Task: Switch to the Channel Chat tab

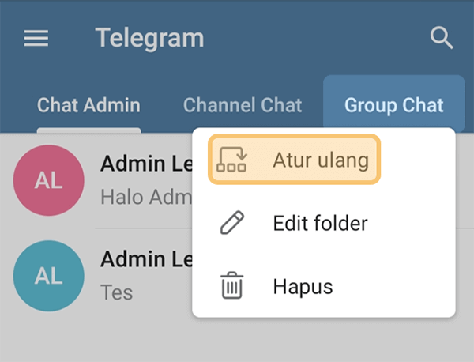Action: pos(243,105)
